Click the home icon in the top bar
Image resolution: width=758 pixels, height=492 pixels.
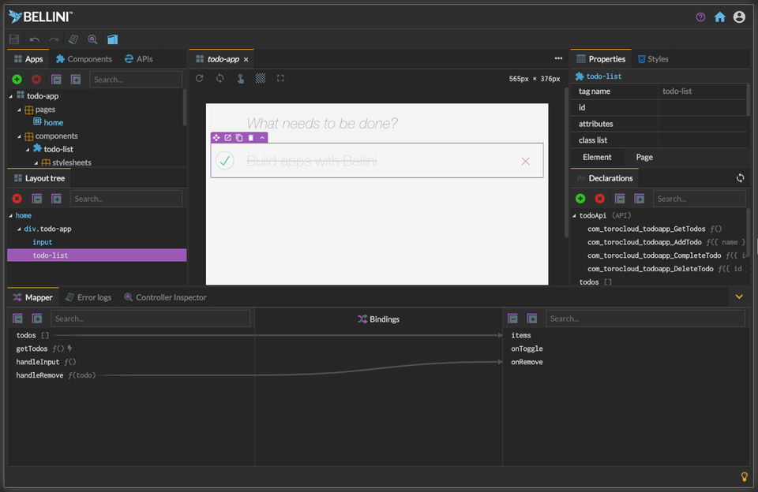click(x=719, y=17)
